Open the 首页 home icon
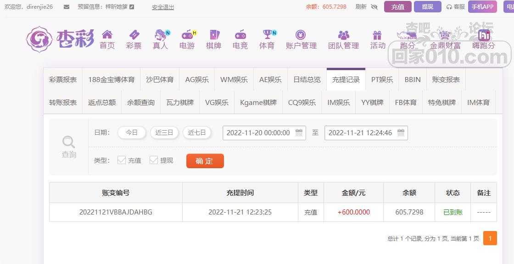Viewport: 514px width, 264px height. (107, 34)
